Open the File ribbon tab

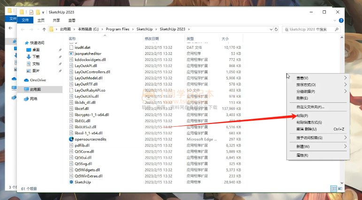click(x=25, y=20)
